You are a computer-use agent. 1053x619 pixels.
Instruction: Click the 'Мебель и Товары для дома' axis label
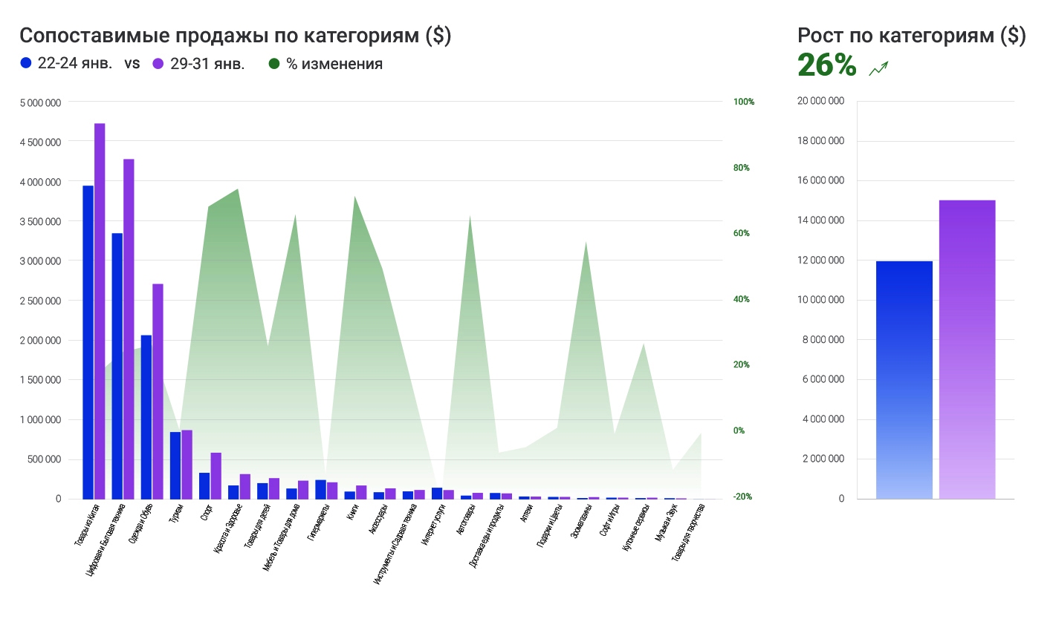280,537
